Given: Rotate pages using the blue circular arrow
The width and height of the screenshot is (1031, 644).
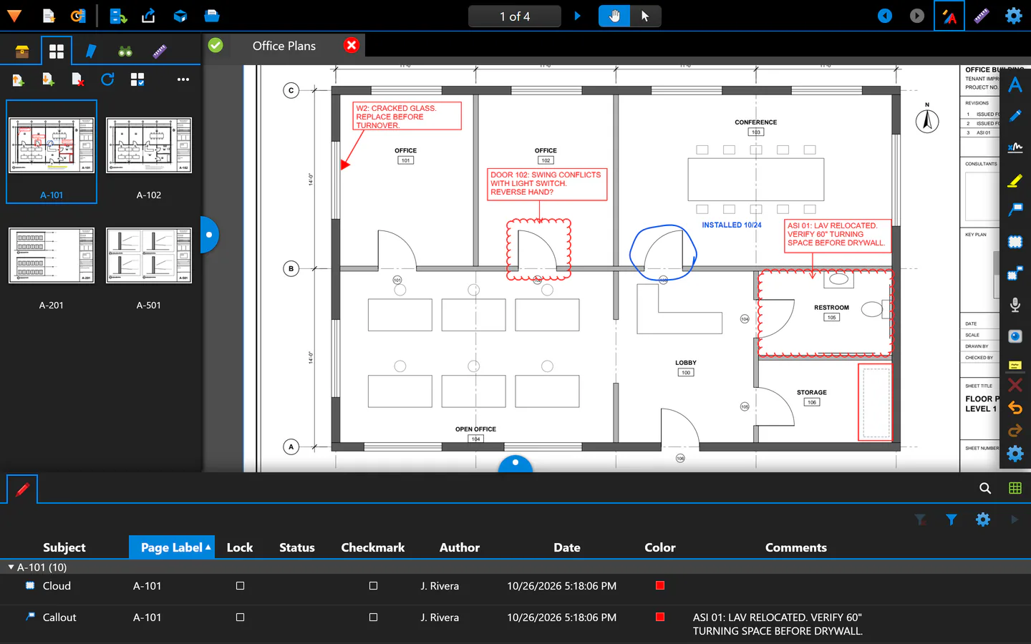Looking at the screenshot, I should [107, 79].
